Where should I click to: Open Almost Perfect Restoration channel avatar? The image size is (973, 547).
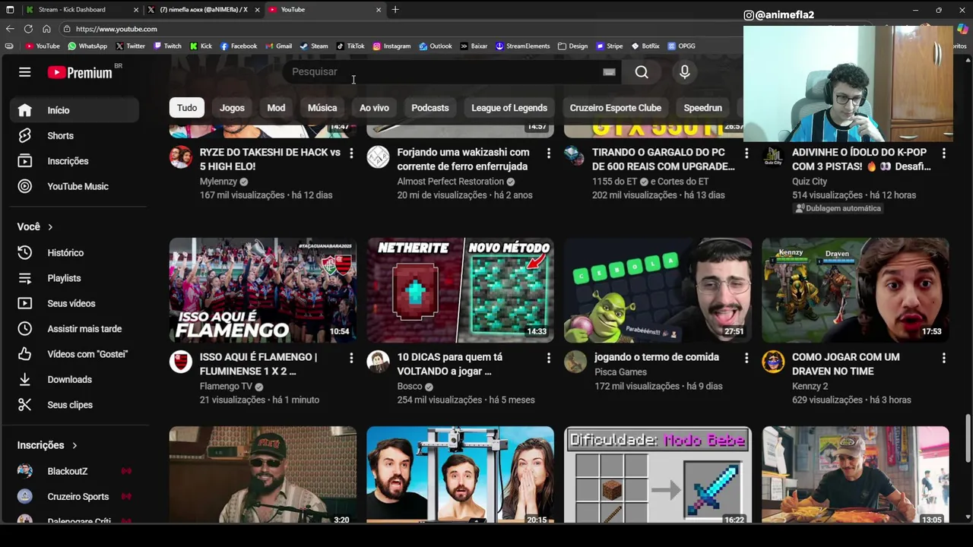pyautogui.click(x=378, y=157)
